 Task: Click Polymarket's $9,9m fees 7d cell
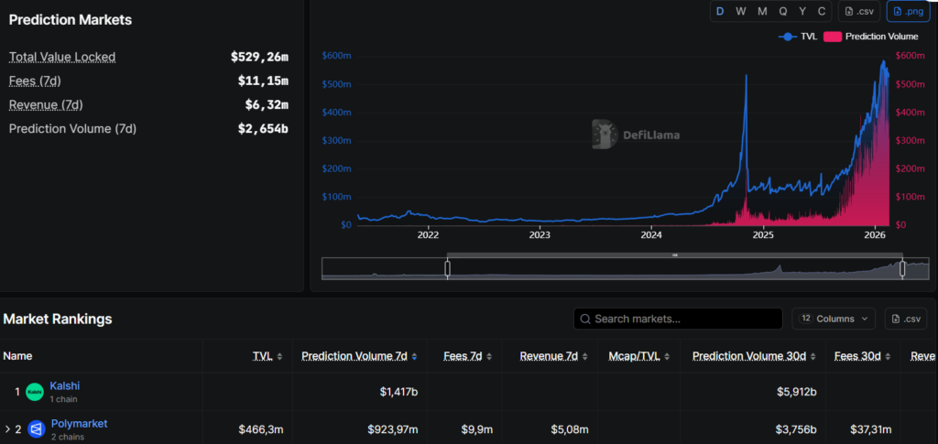(476, 429)
